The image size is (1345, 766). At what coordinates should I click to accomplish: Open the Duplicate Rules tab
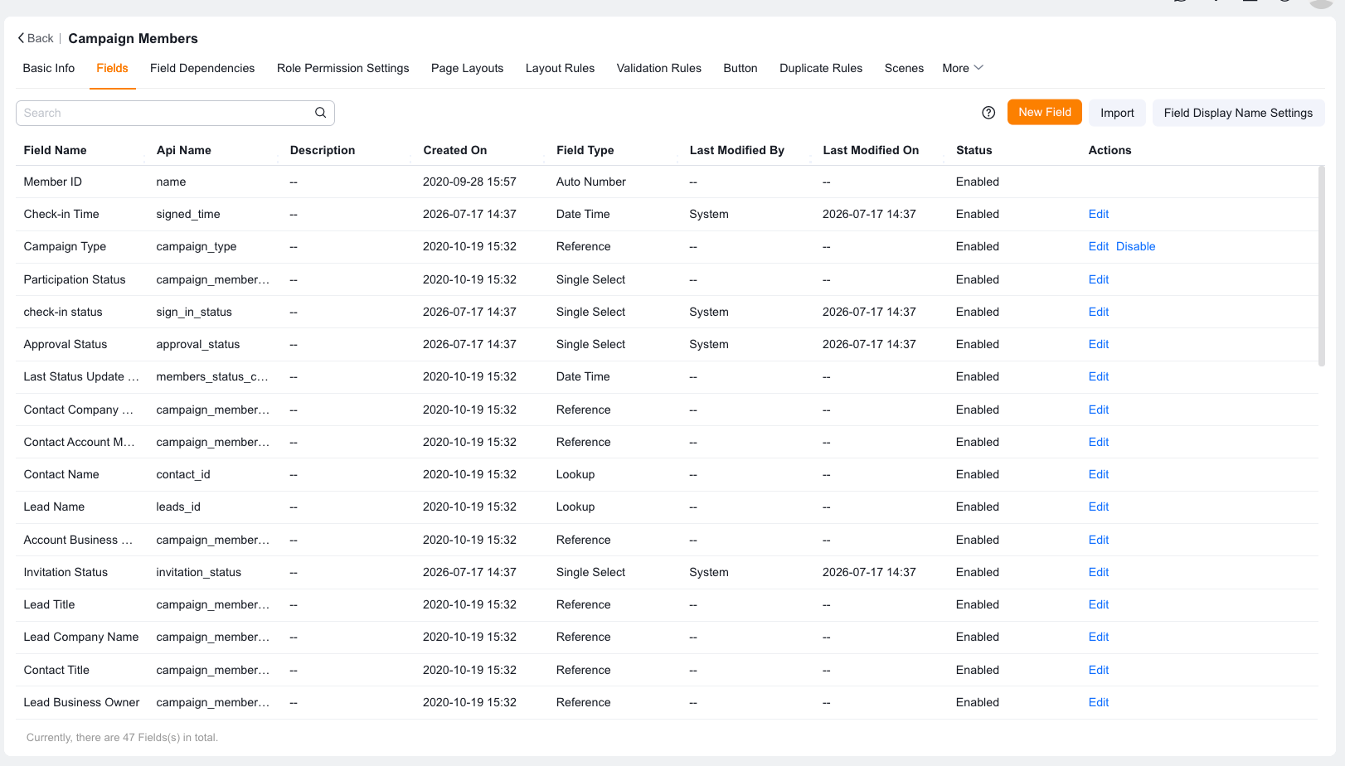tap(821, 68)
